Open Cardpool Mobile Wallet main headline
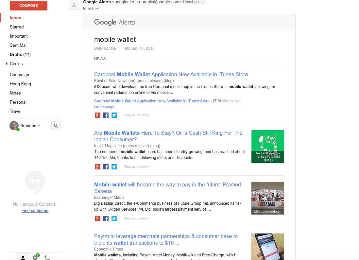Image resolution: width=359 pixels, height=260 pixels. (171, 75)
